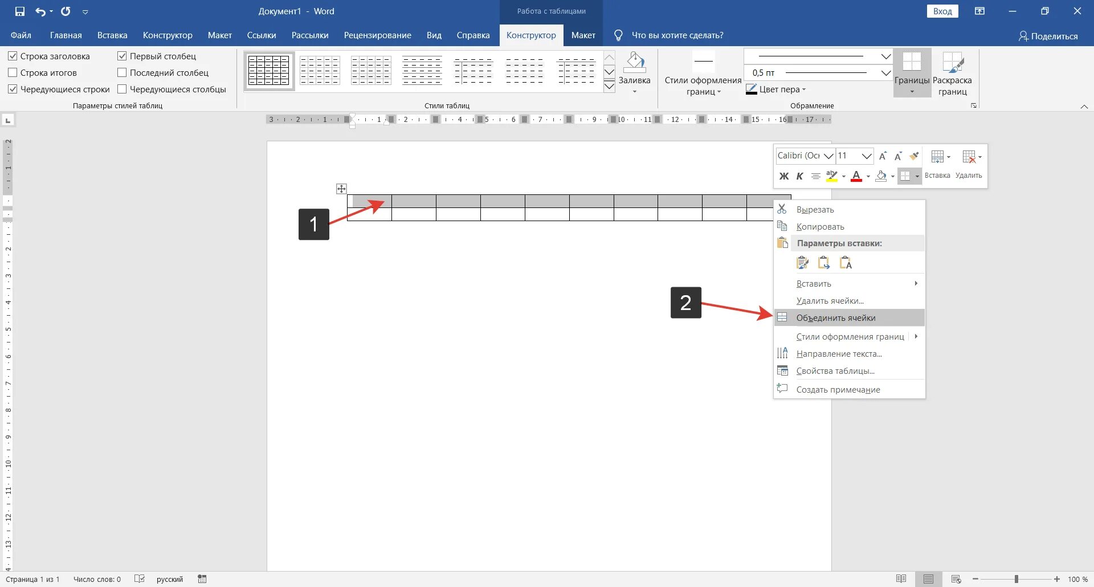Open Направление текста dialog
1094x587 pixels.
click(x=849, y=354)
